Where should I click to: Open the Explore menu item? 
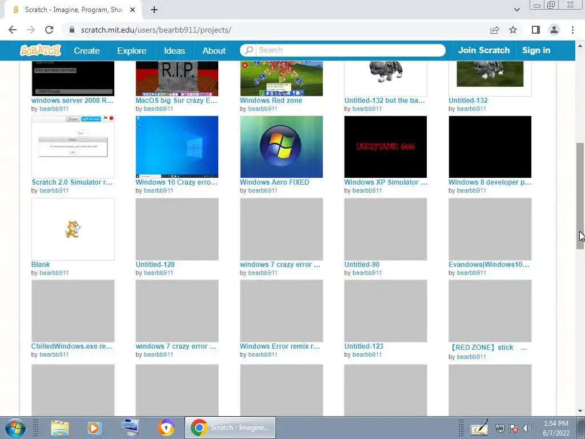132,50
